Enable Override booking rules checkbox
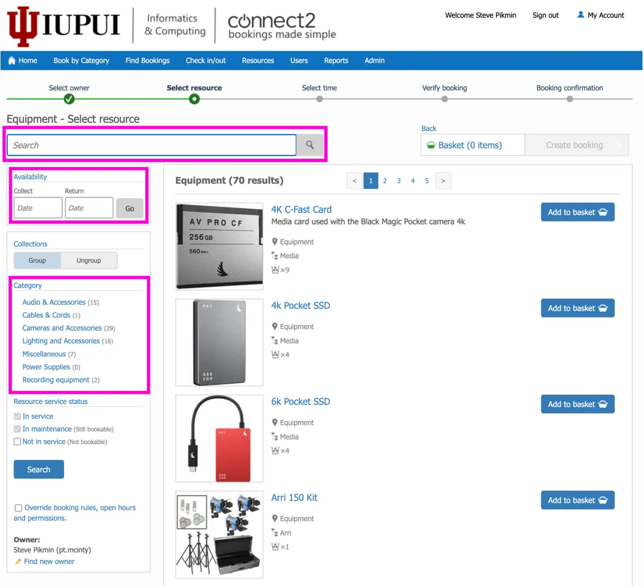 point(19,508)
